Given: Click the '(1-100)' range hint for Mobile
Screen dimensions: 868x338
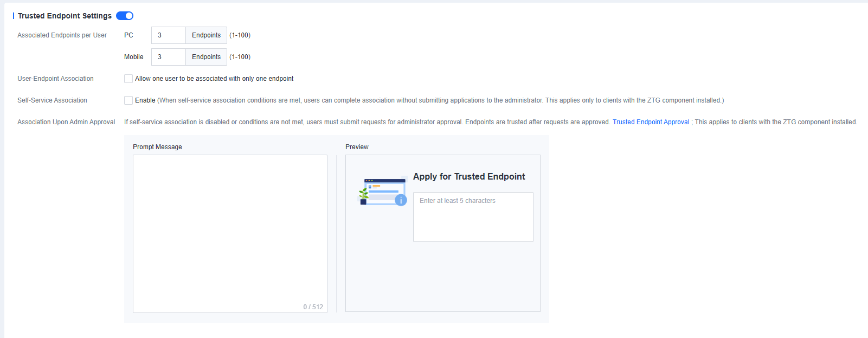Looking at the screenshot, I should (x=240, y=57).
